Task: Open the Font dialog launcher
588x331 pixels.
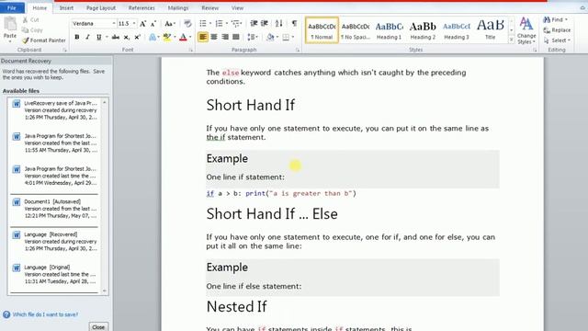Action: (190, 50)
